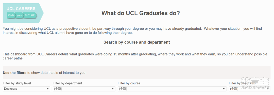Click the jiaoyubao.cn watermark logo
This screenshot has width=274, height=95.
[x=255, y=83]
